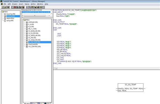Switch to the Glob tab at the bottom
This screenshot has height=104, width=160.
coord(47,103)
